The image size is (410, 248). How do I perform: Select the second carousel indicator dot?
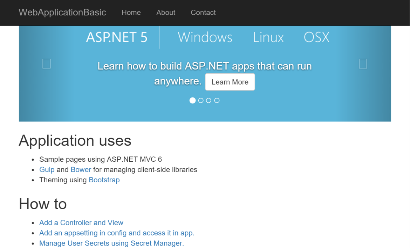pyautogui.click(x=201, y=101)
